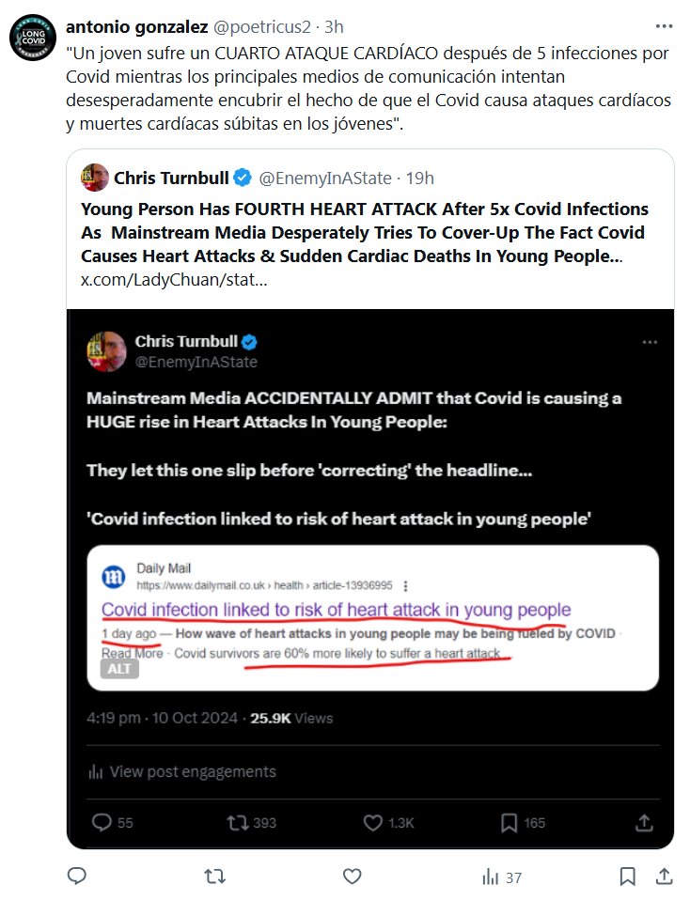Bookmark antonio gonzalez's post

pyautogui.click(x=627, y=876)
